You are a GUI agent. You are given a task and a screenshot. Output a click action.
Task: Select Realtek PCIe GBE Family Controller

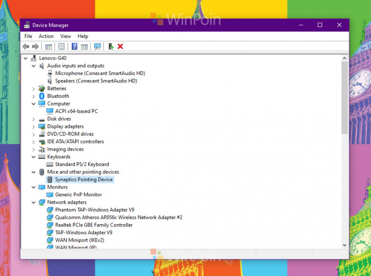94,225
